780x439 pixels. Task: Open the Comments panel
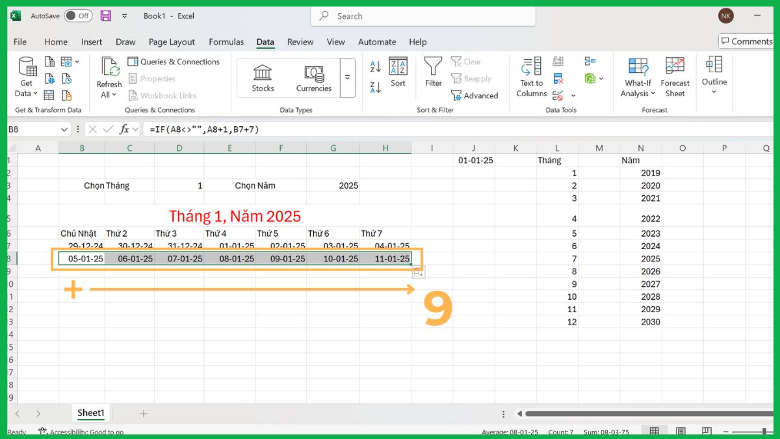coord(746,41)
